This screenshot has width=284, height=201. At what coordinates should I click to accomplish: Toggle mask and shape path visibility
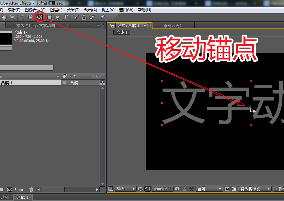coord(147,189)
